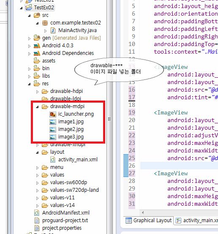This screenshot has width=218, height=234.
Task: Expand the MainActivity.java node
Action: [x=45, y=31]
